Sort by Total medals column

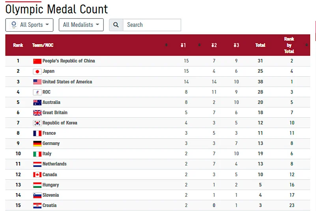coord(260,45)
